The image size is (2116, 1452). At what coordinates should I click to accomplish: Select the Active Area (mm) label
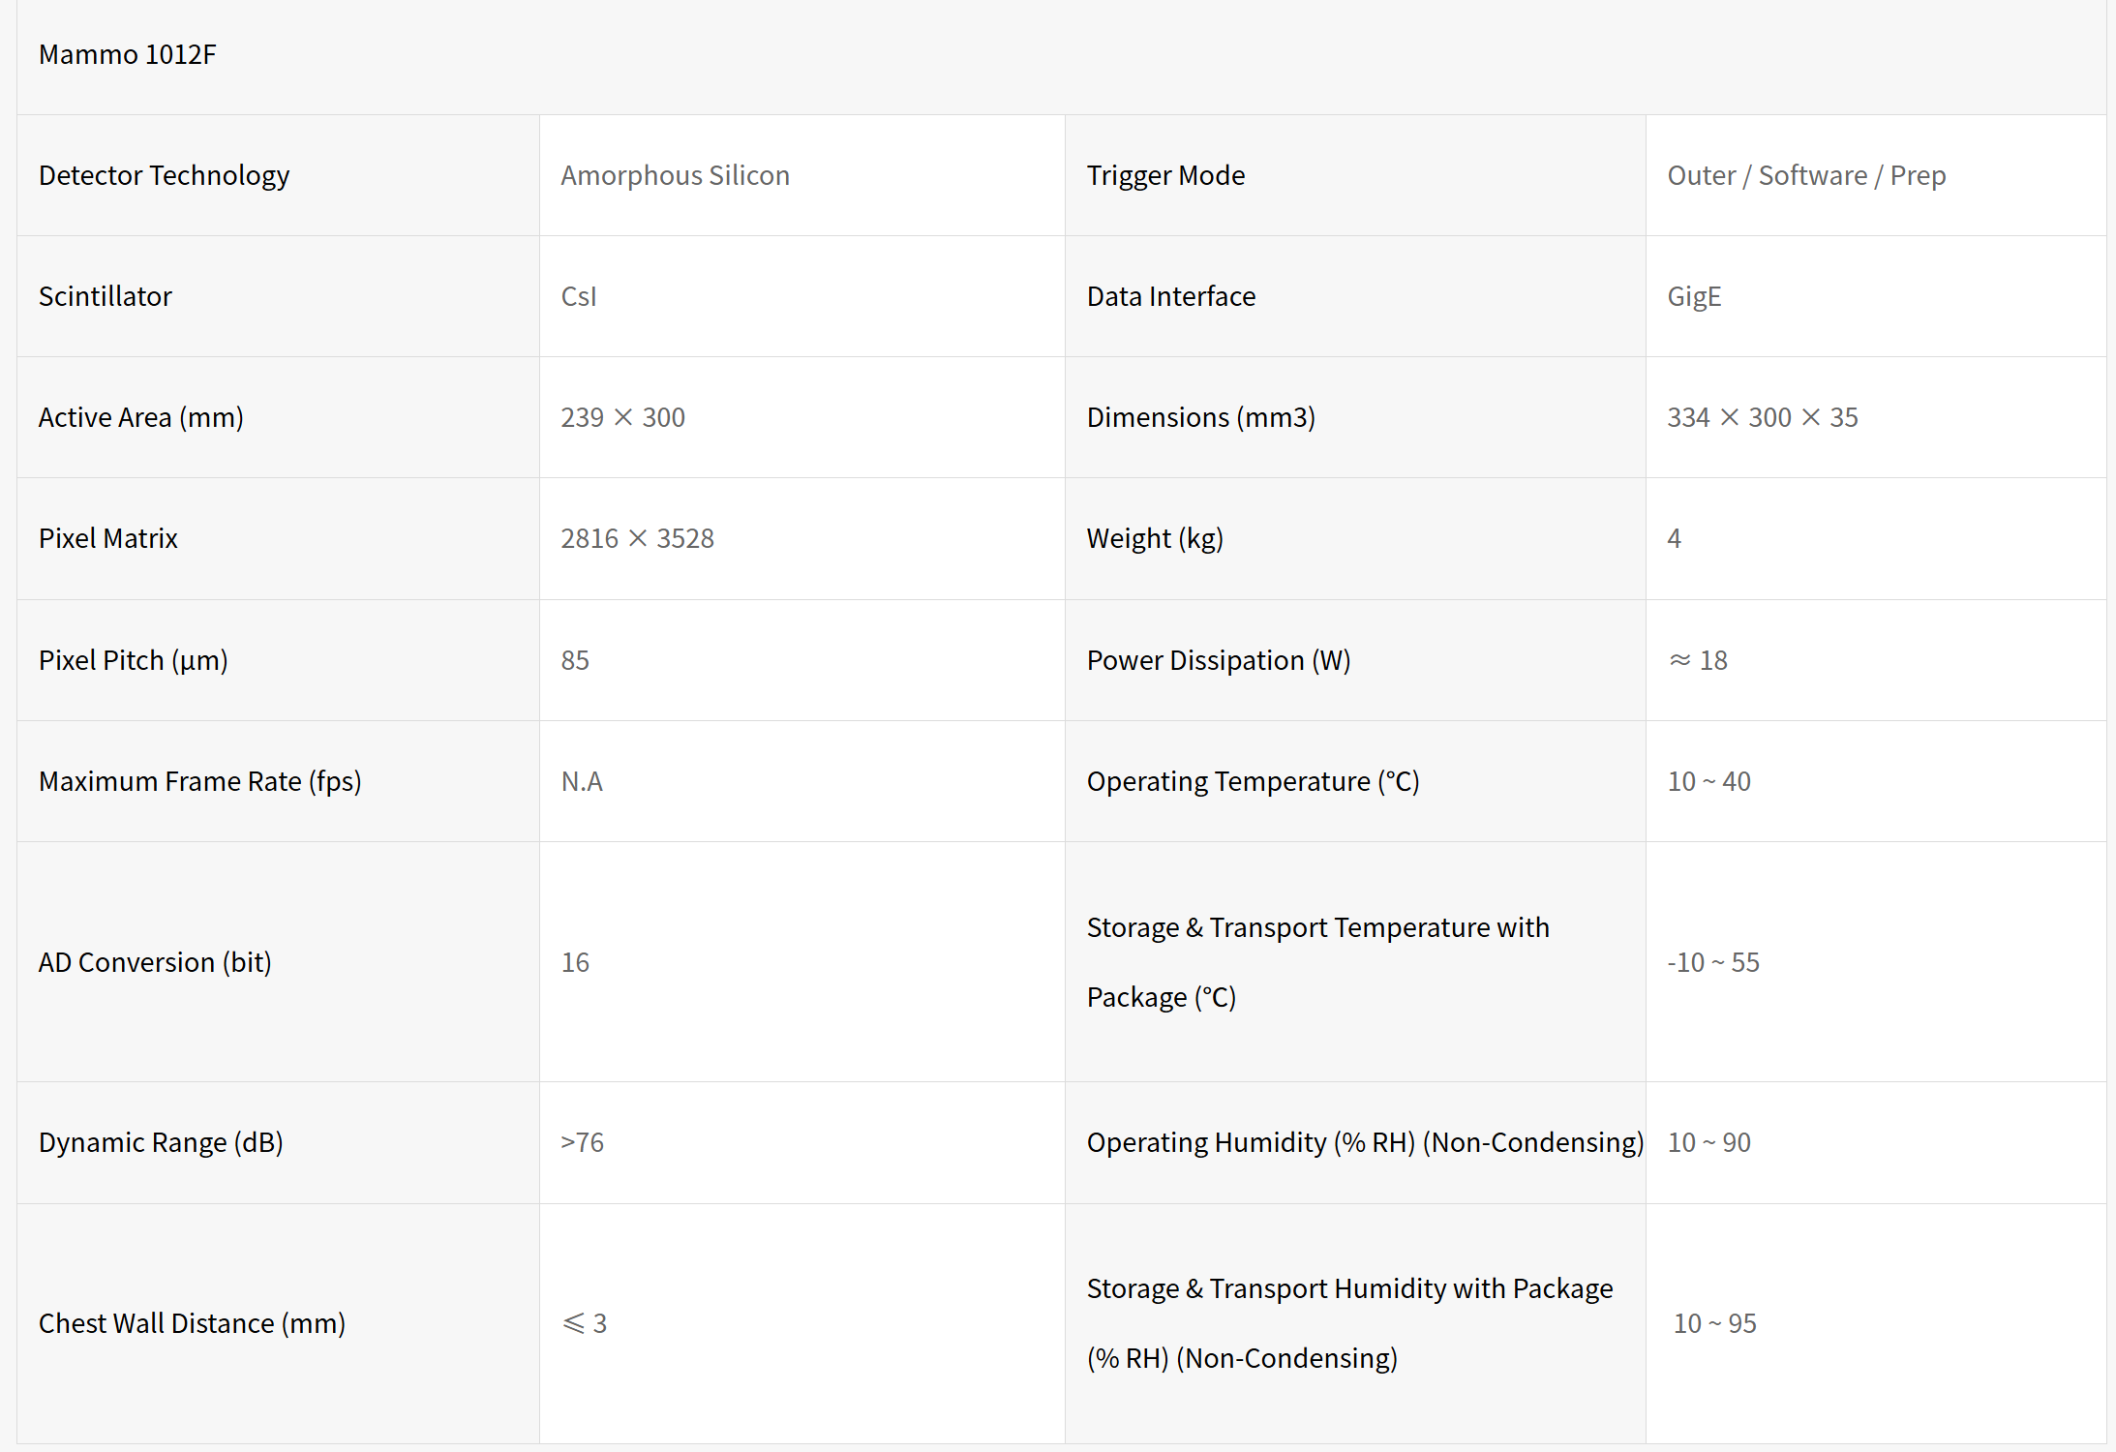[140, 417]
